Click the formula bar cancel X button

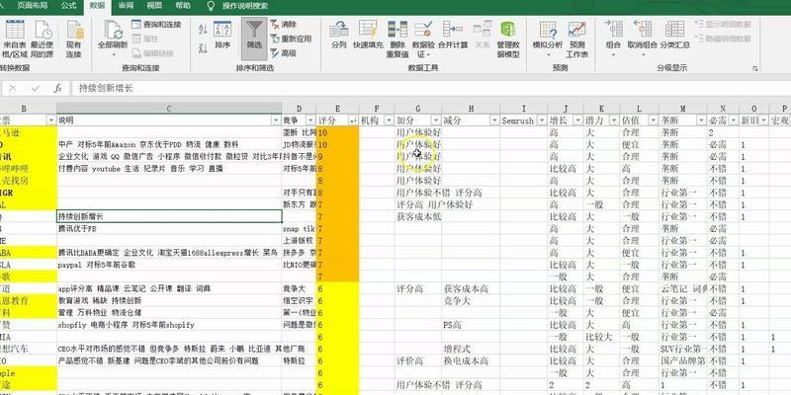13,88
